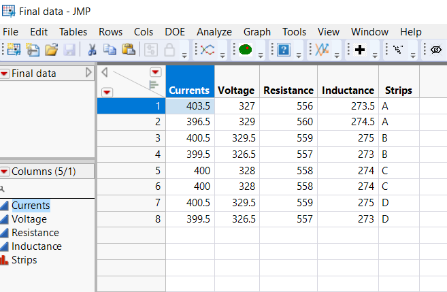The image size is (447, 292).
Task: Toggle the eye visibility icon in toolbar
Action: 436,50
